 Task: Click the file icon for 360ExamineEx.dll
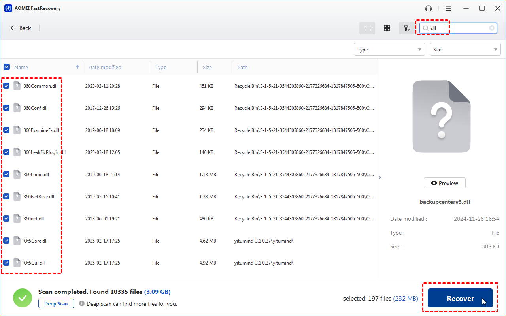tap(17, 130)
